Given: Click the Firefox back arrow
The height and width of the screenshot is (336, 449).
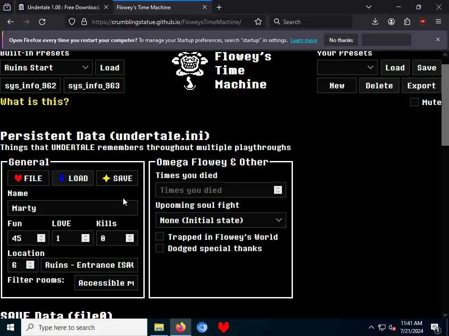Looking at the screenshot, I should 11,22.
